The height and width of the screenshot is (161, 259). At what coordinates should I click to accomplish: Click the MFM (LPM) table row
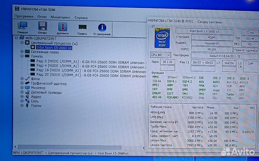(203, 113)
